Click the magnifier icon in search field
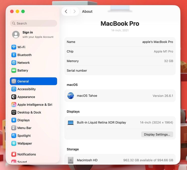The image size is (187, 170). coord(14,23)
